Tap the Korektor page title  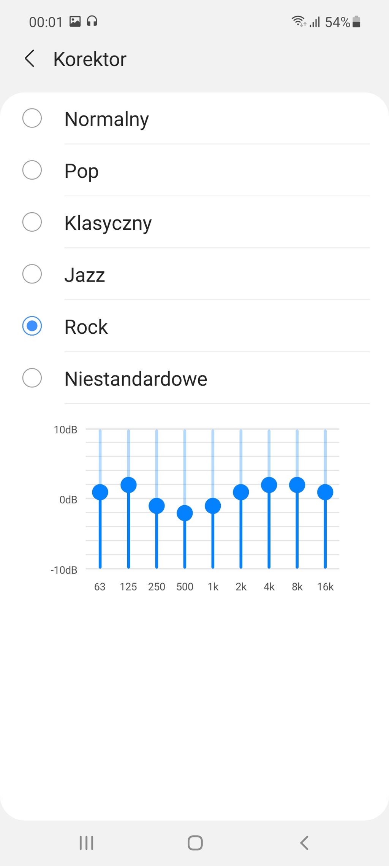90,59
